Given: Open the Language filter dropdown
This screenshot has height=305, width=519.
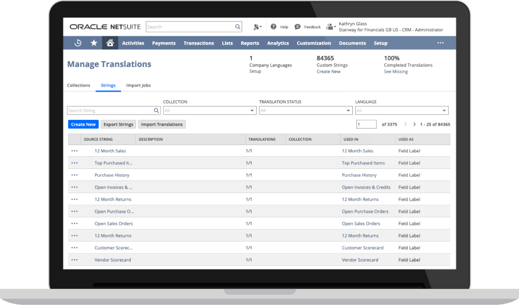Looking at the screenshot, I should tap(444, 110).
